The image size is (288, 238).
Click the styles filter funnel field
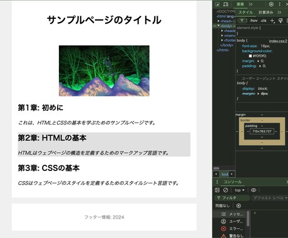click(242, 21)
